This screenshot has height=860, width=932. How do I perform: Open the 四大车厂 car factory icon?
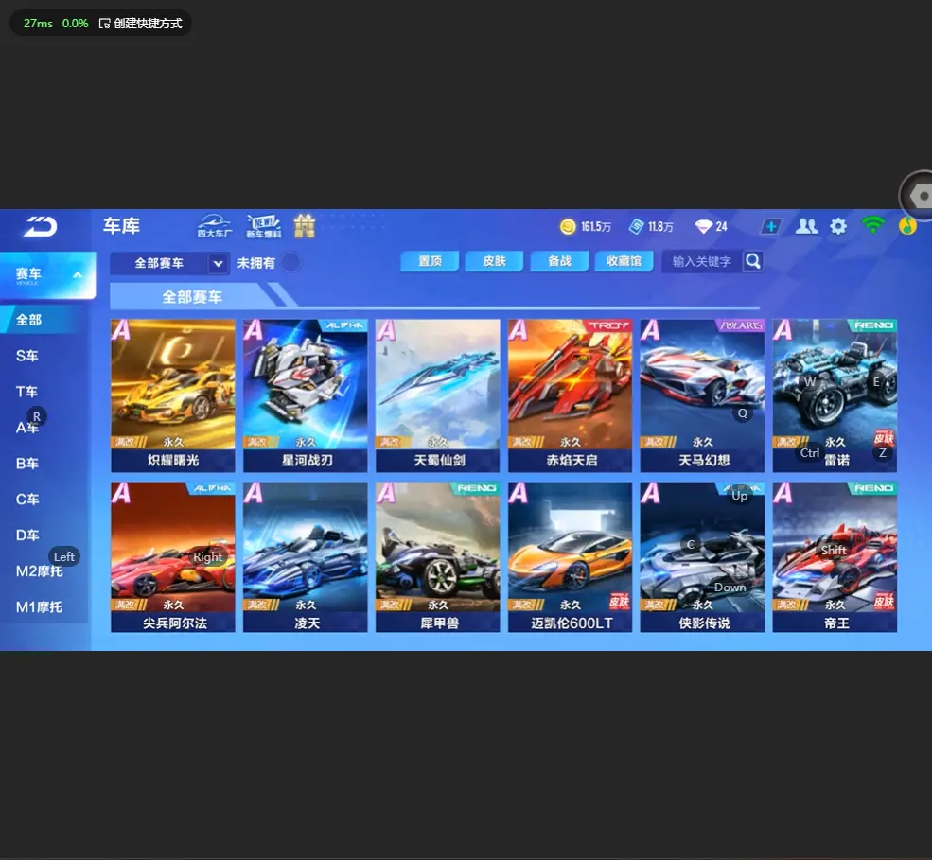click(x=215, y=226)
